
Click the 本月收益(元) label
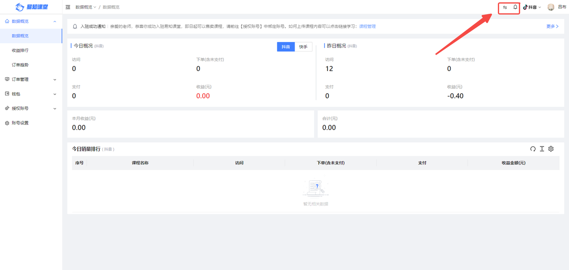[84, 119]
